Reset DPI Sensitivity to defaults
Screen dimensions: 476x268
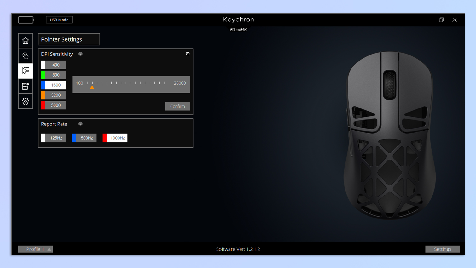[x=188, y=54]
